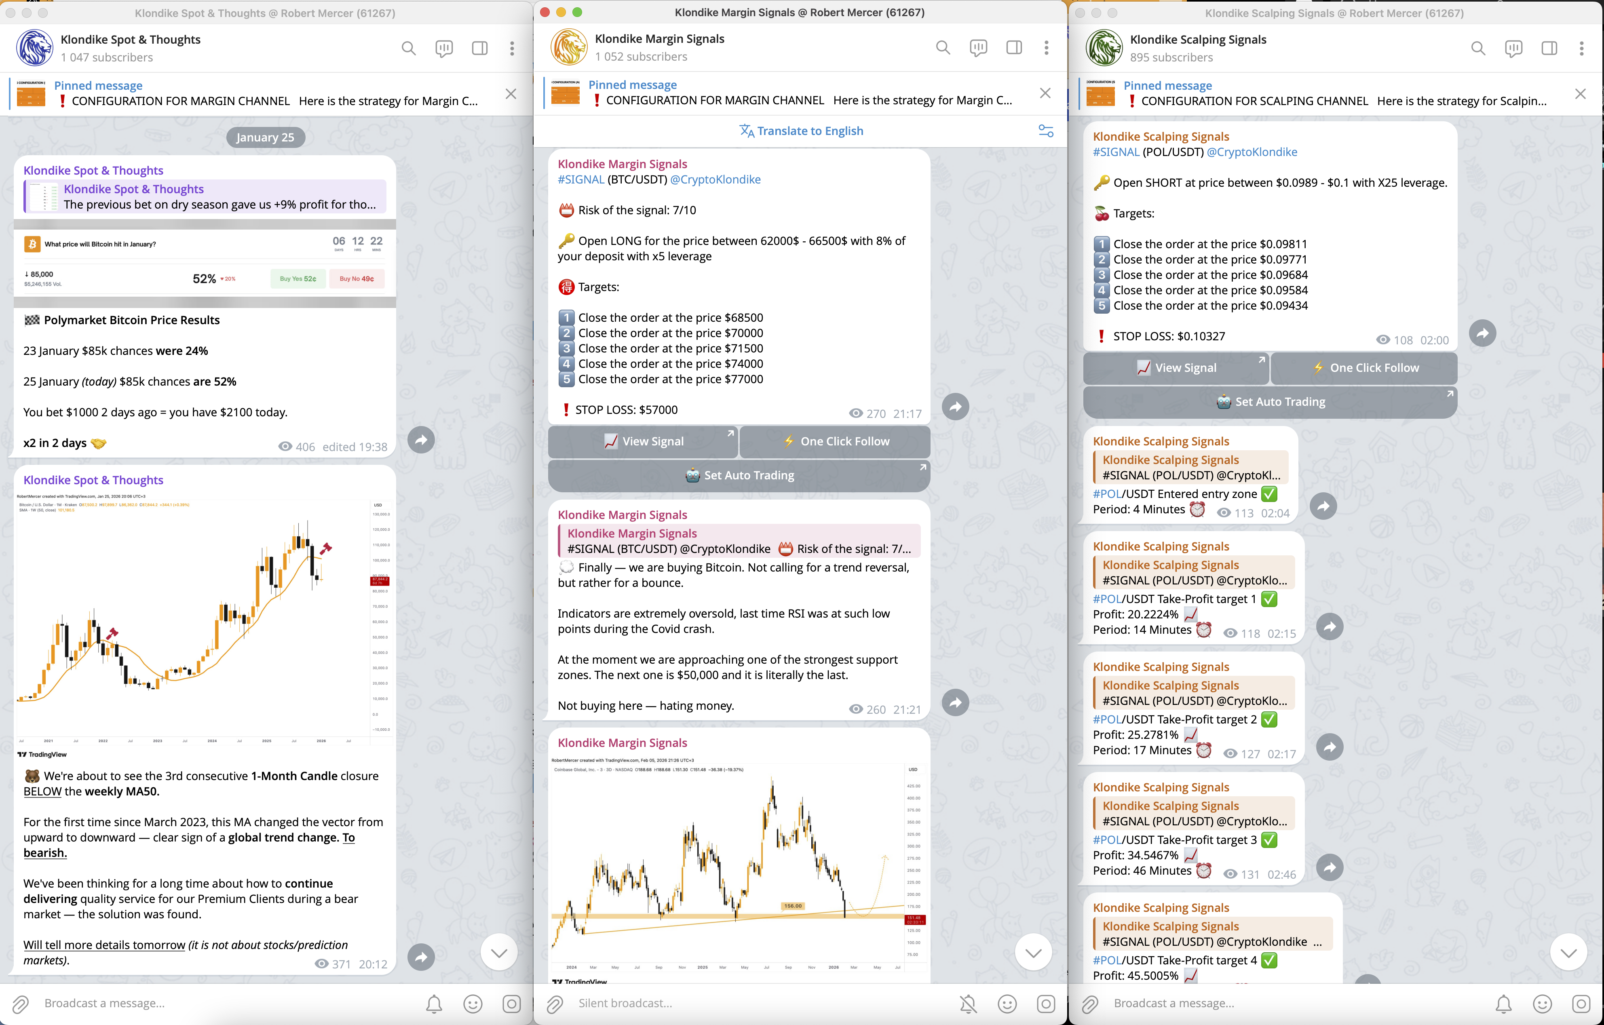1604x1025 pixels.
Task: Open translation settings icon beside Translate bar
Action: tap(1046, 131)
